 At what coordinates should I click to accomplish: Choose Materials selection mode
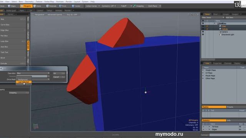(x=51, y=6)
